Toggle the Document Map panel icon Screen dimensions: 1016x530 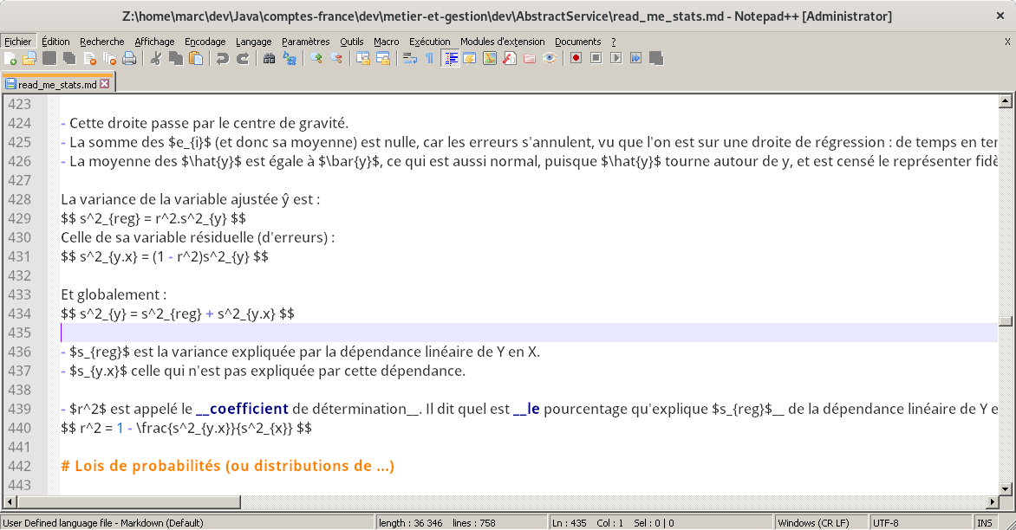489,58
